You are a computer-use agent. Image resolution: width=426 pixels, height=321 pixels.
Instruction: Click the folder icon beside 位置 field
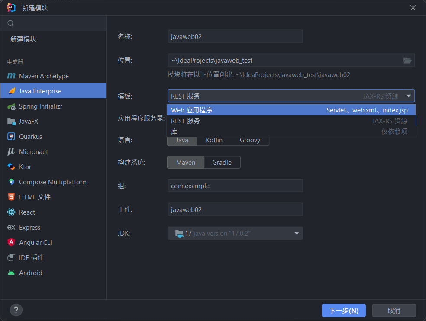point(407,60)
